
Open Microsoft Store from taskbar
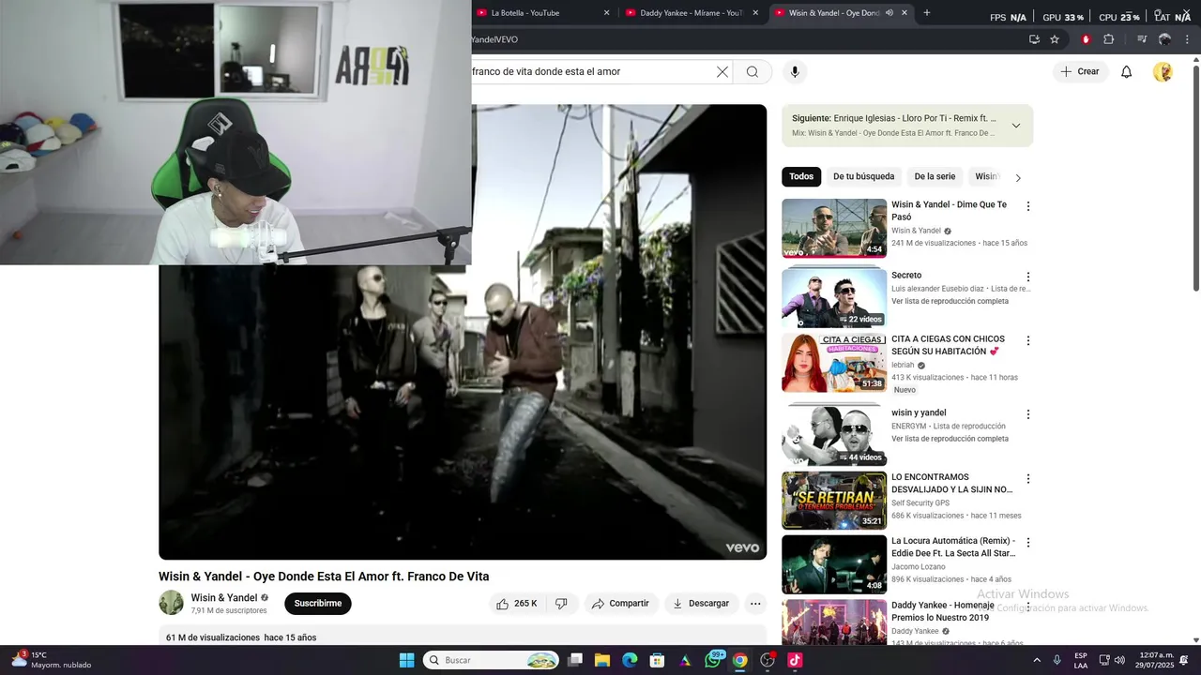tap(658, 660)
